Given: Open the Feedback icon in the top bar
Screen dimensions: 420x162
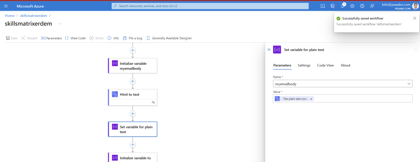Looking at the screenshot, I should (372, 6).
